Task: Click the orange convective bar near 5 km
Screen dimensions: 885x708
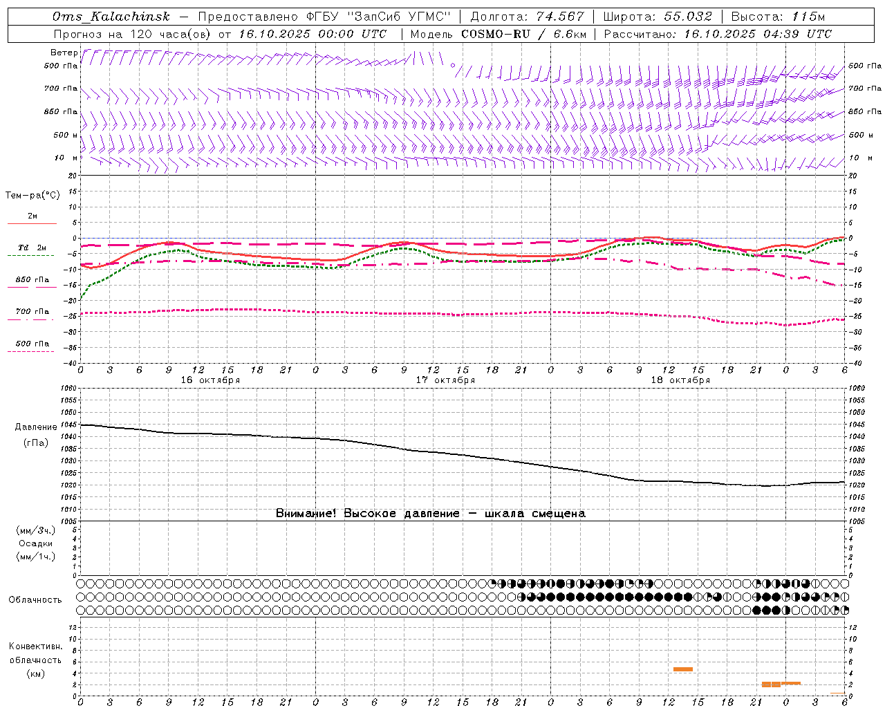Action: pyautogui.click(x=683, y=669)
